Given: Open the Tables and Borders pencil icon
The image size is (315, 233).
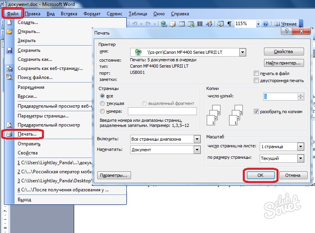Looking at the screenshot, I should [173, 24].
